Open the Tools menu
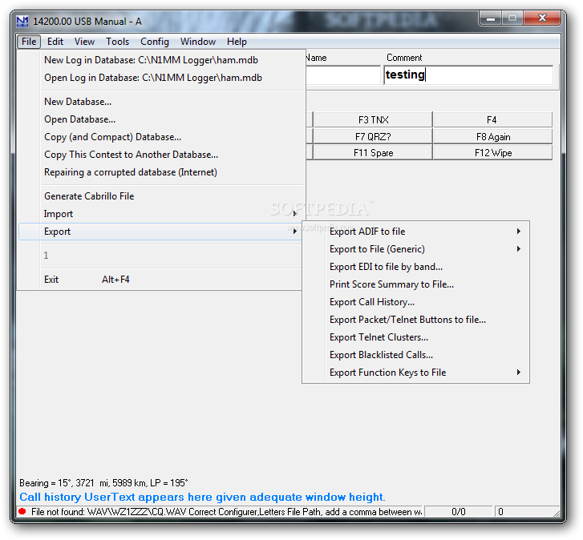583x540 pixels. [x=117, y=41]
